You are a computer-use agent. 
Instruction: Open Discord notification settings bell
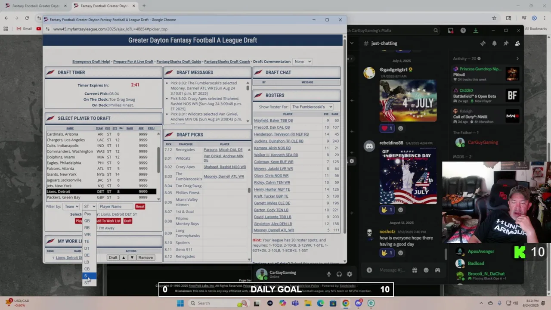[494, 43]
